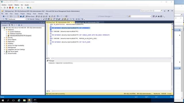Expand the Security folder node
184x103 pixels.
(x=5, y=37)
